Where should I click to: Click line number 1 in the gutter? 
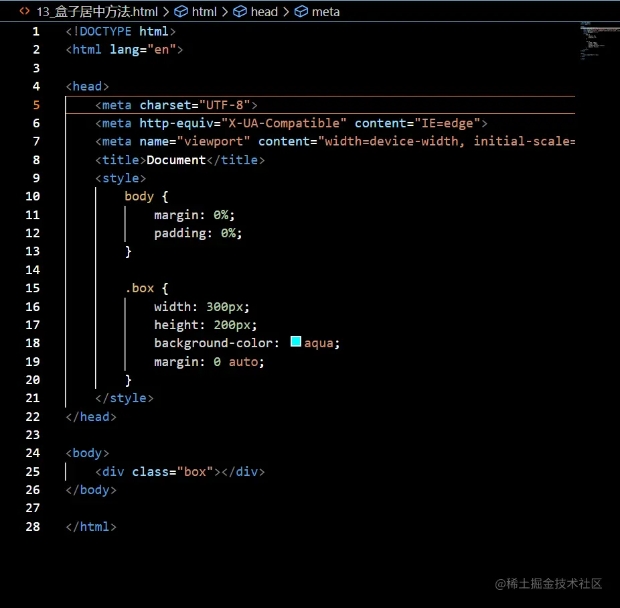point(36,32)
